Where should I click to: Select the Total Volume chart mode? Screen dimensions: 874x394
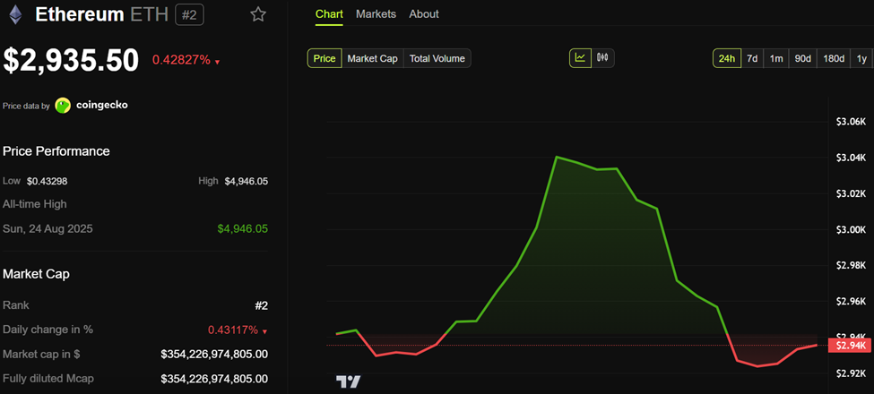click(437, 58)
